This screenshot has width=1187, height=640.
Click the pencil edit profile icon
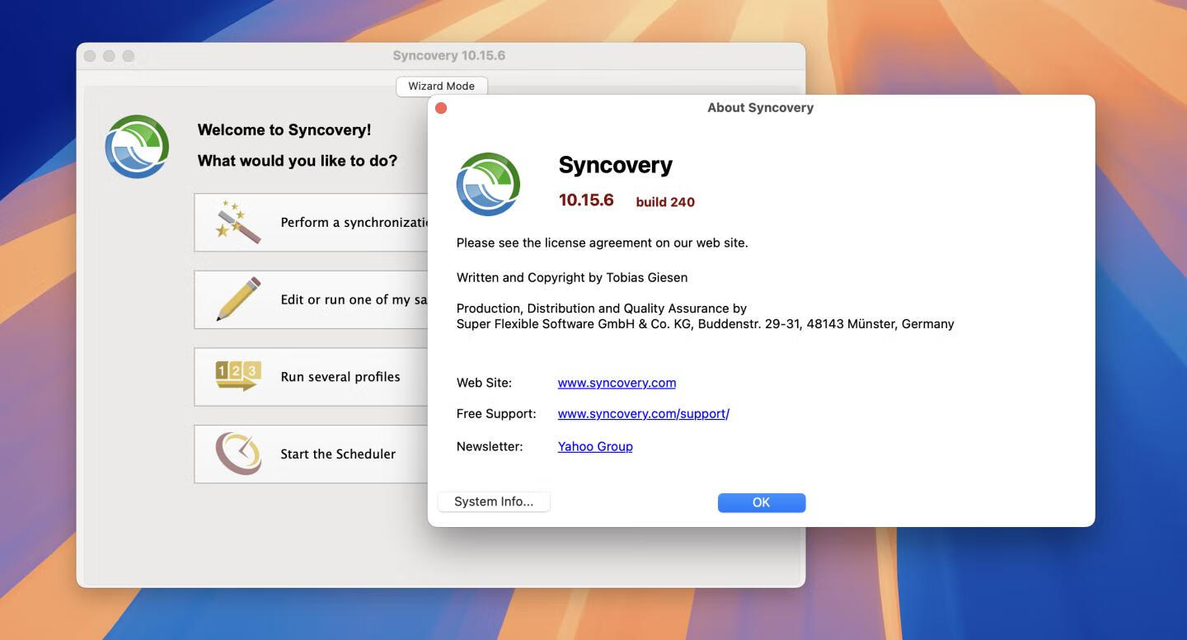[x=238, y=299]
